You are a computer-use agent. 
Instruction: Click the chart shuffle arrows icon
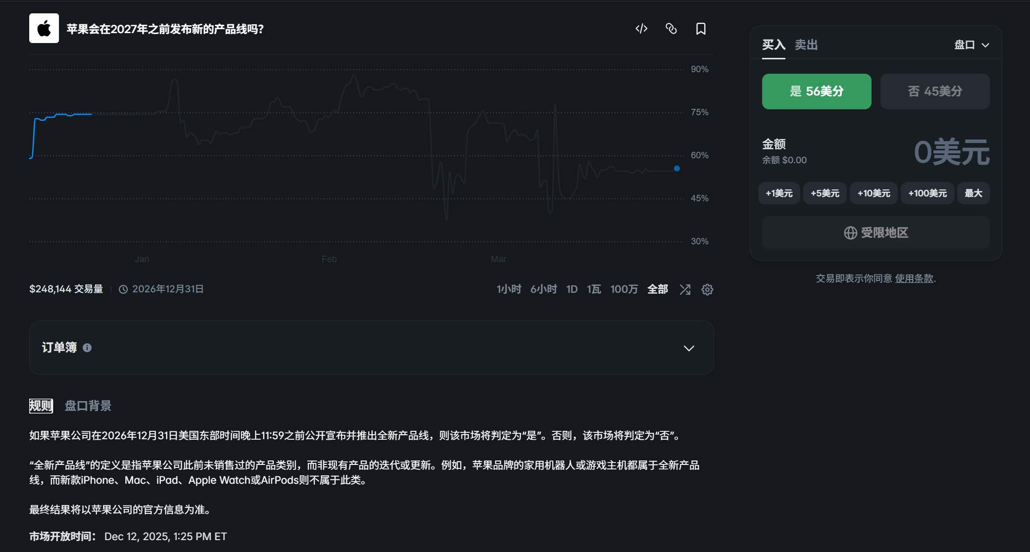click(685, 289)
